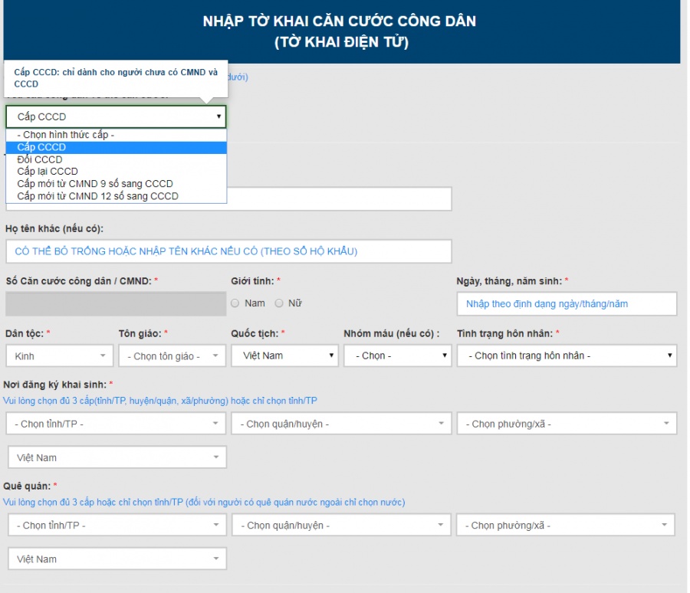Open the Chọn tôn giáo dropdown
The image size is (690, 593).
point(172,355)
